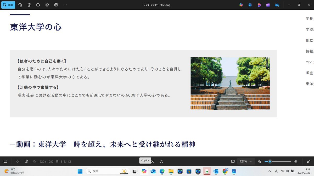
Task: Click the OneDrive crossed-out cloud icon
Action: pyautogui.click(x=277, y=5)
